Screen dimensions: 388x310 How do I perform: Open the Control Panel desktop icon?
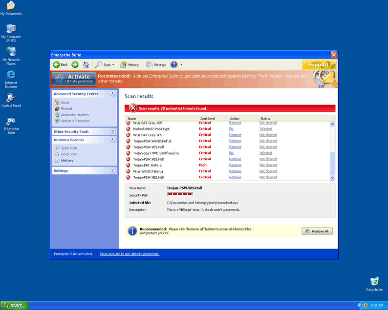pos(11,98)
